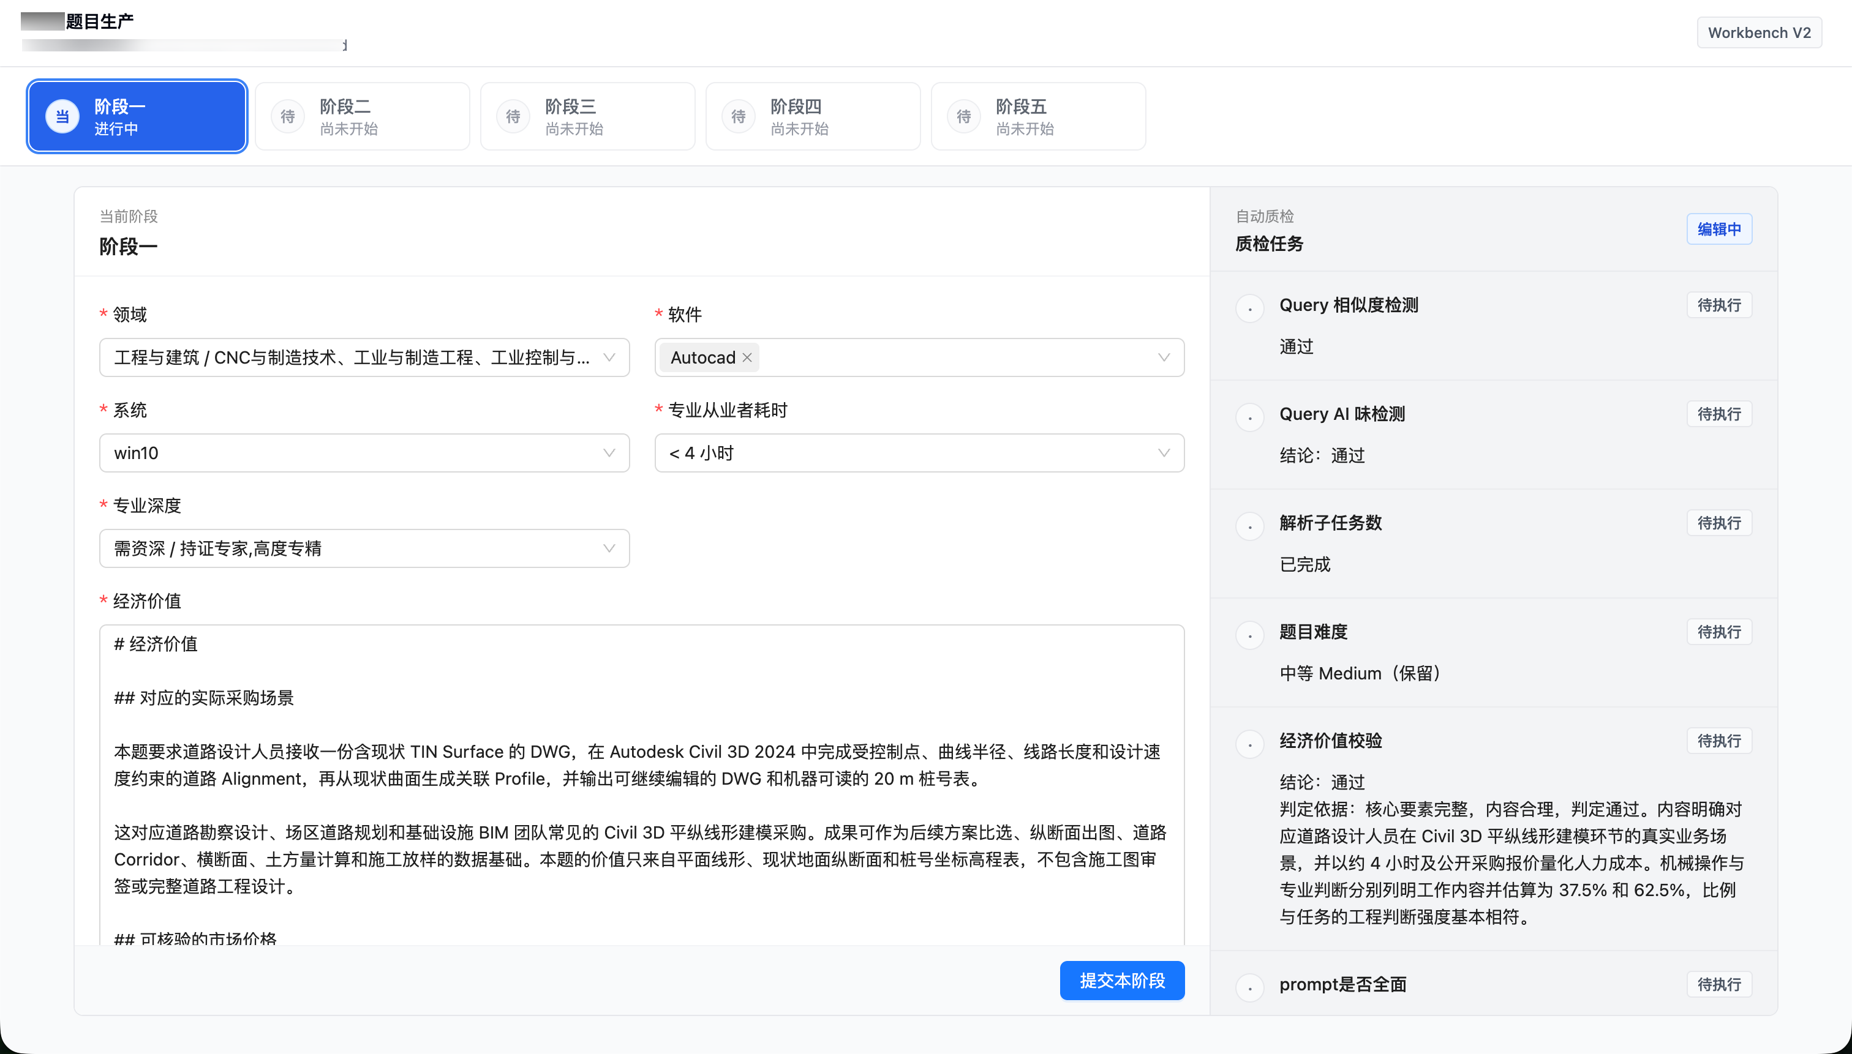Click the 通过 result under Query 相似度检测
This screenshot has height=1054, width=1852.
tap(1296, 347)
